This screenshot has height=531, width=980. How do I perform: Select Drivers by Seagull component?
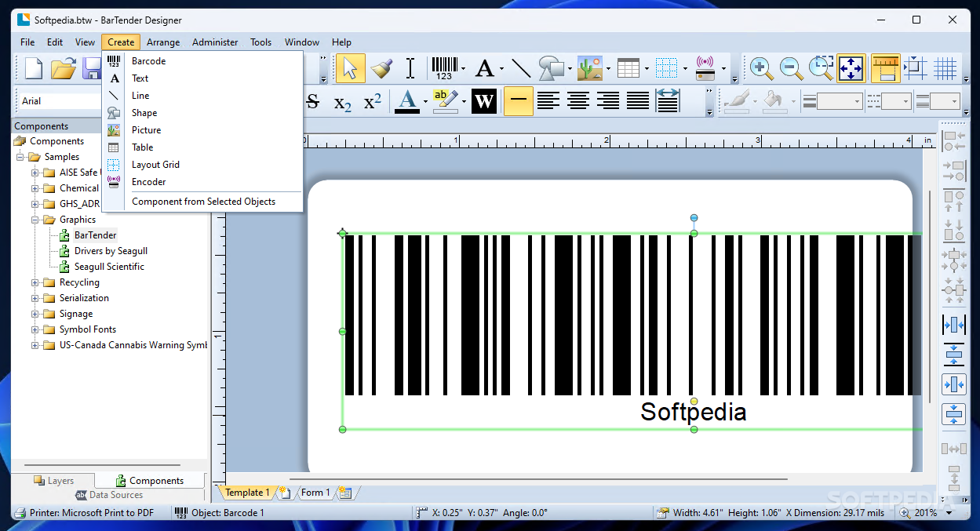[111, 251]
